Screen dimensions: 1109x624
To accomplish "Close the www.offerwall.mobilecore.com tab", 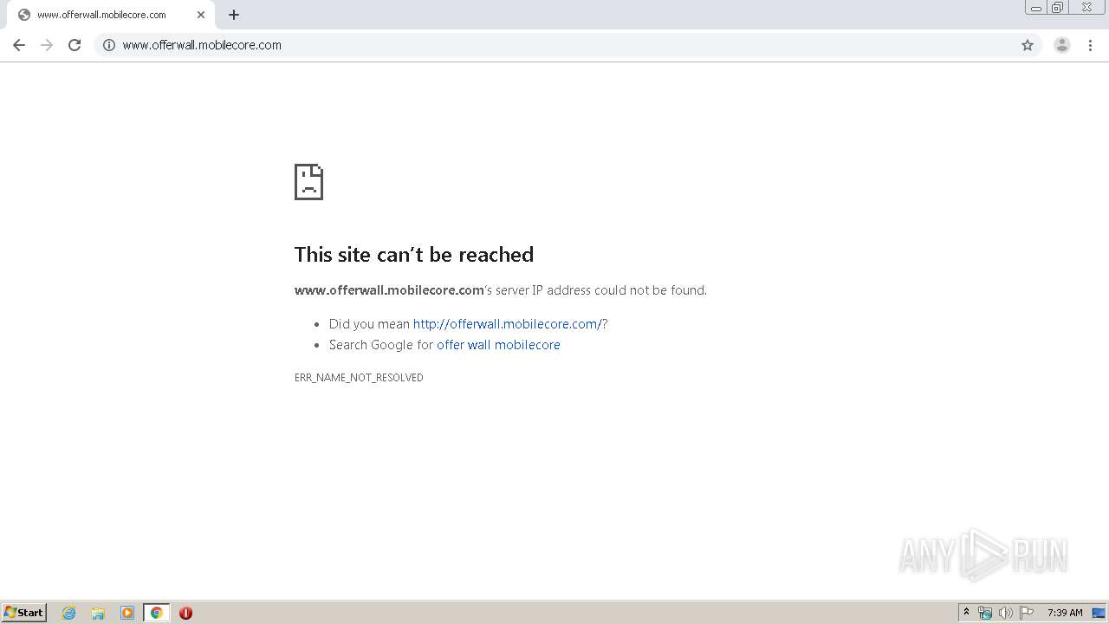I will point(201,15).
